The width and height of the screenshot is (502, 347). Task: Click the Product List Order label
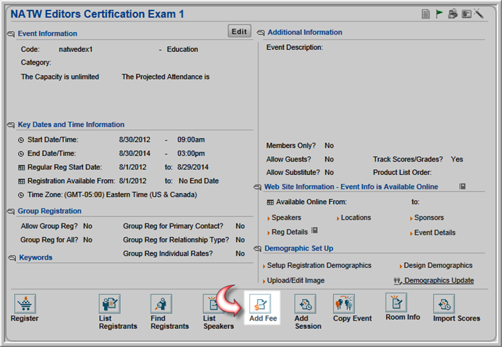(x=402, y=173)
